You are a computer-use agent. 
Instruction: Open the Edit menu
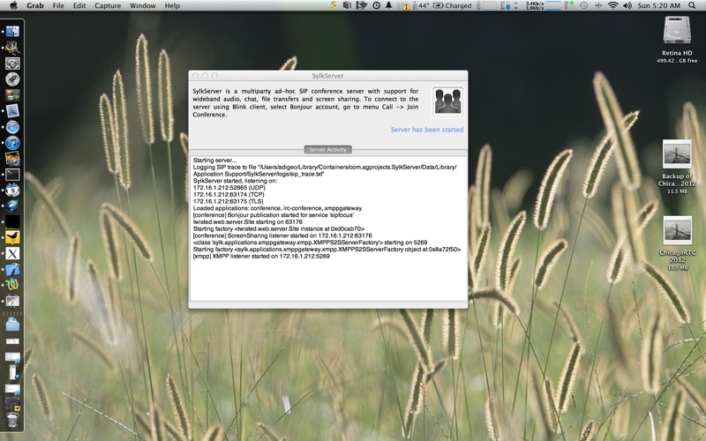click(x=79, y=5)
